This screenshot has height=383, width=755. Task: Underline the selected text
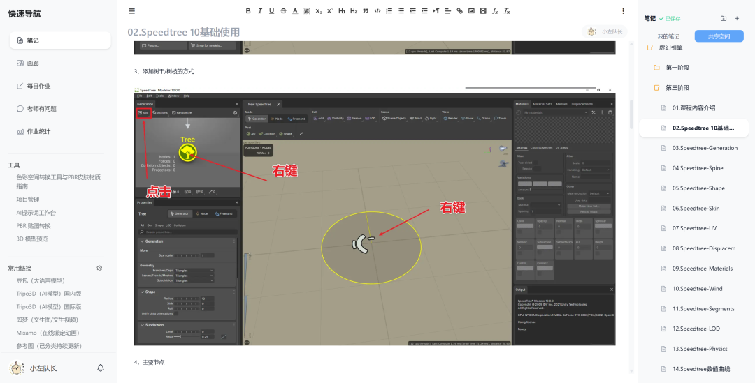coord(271,11)
